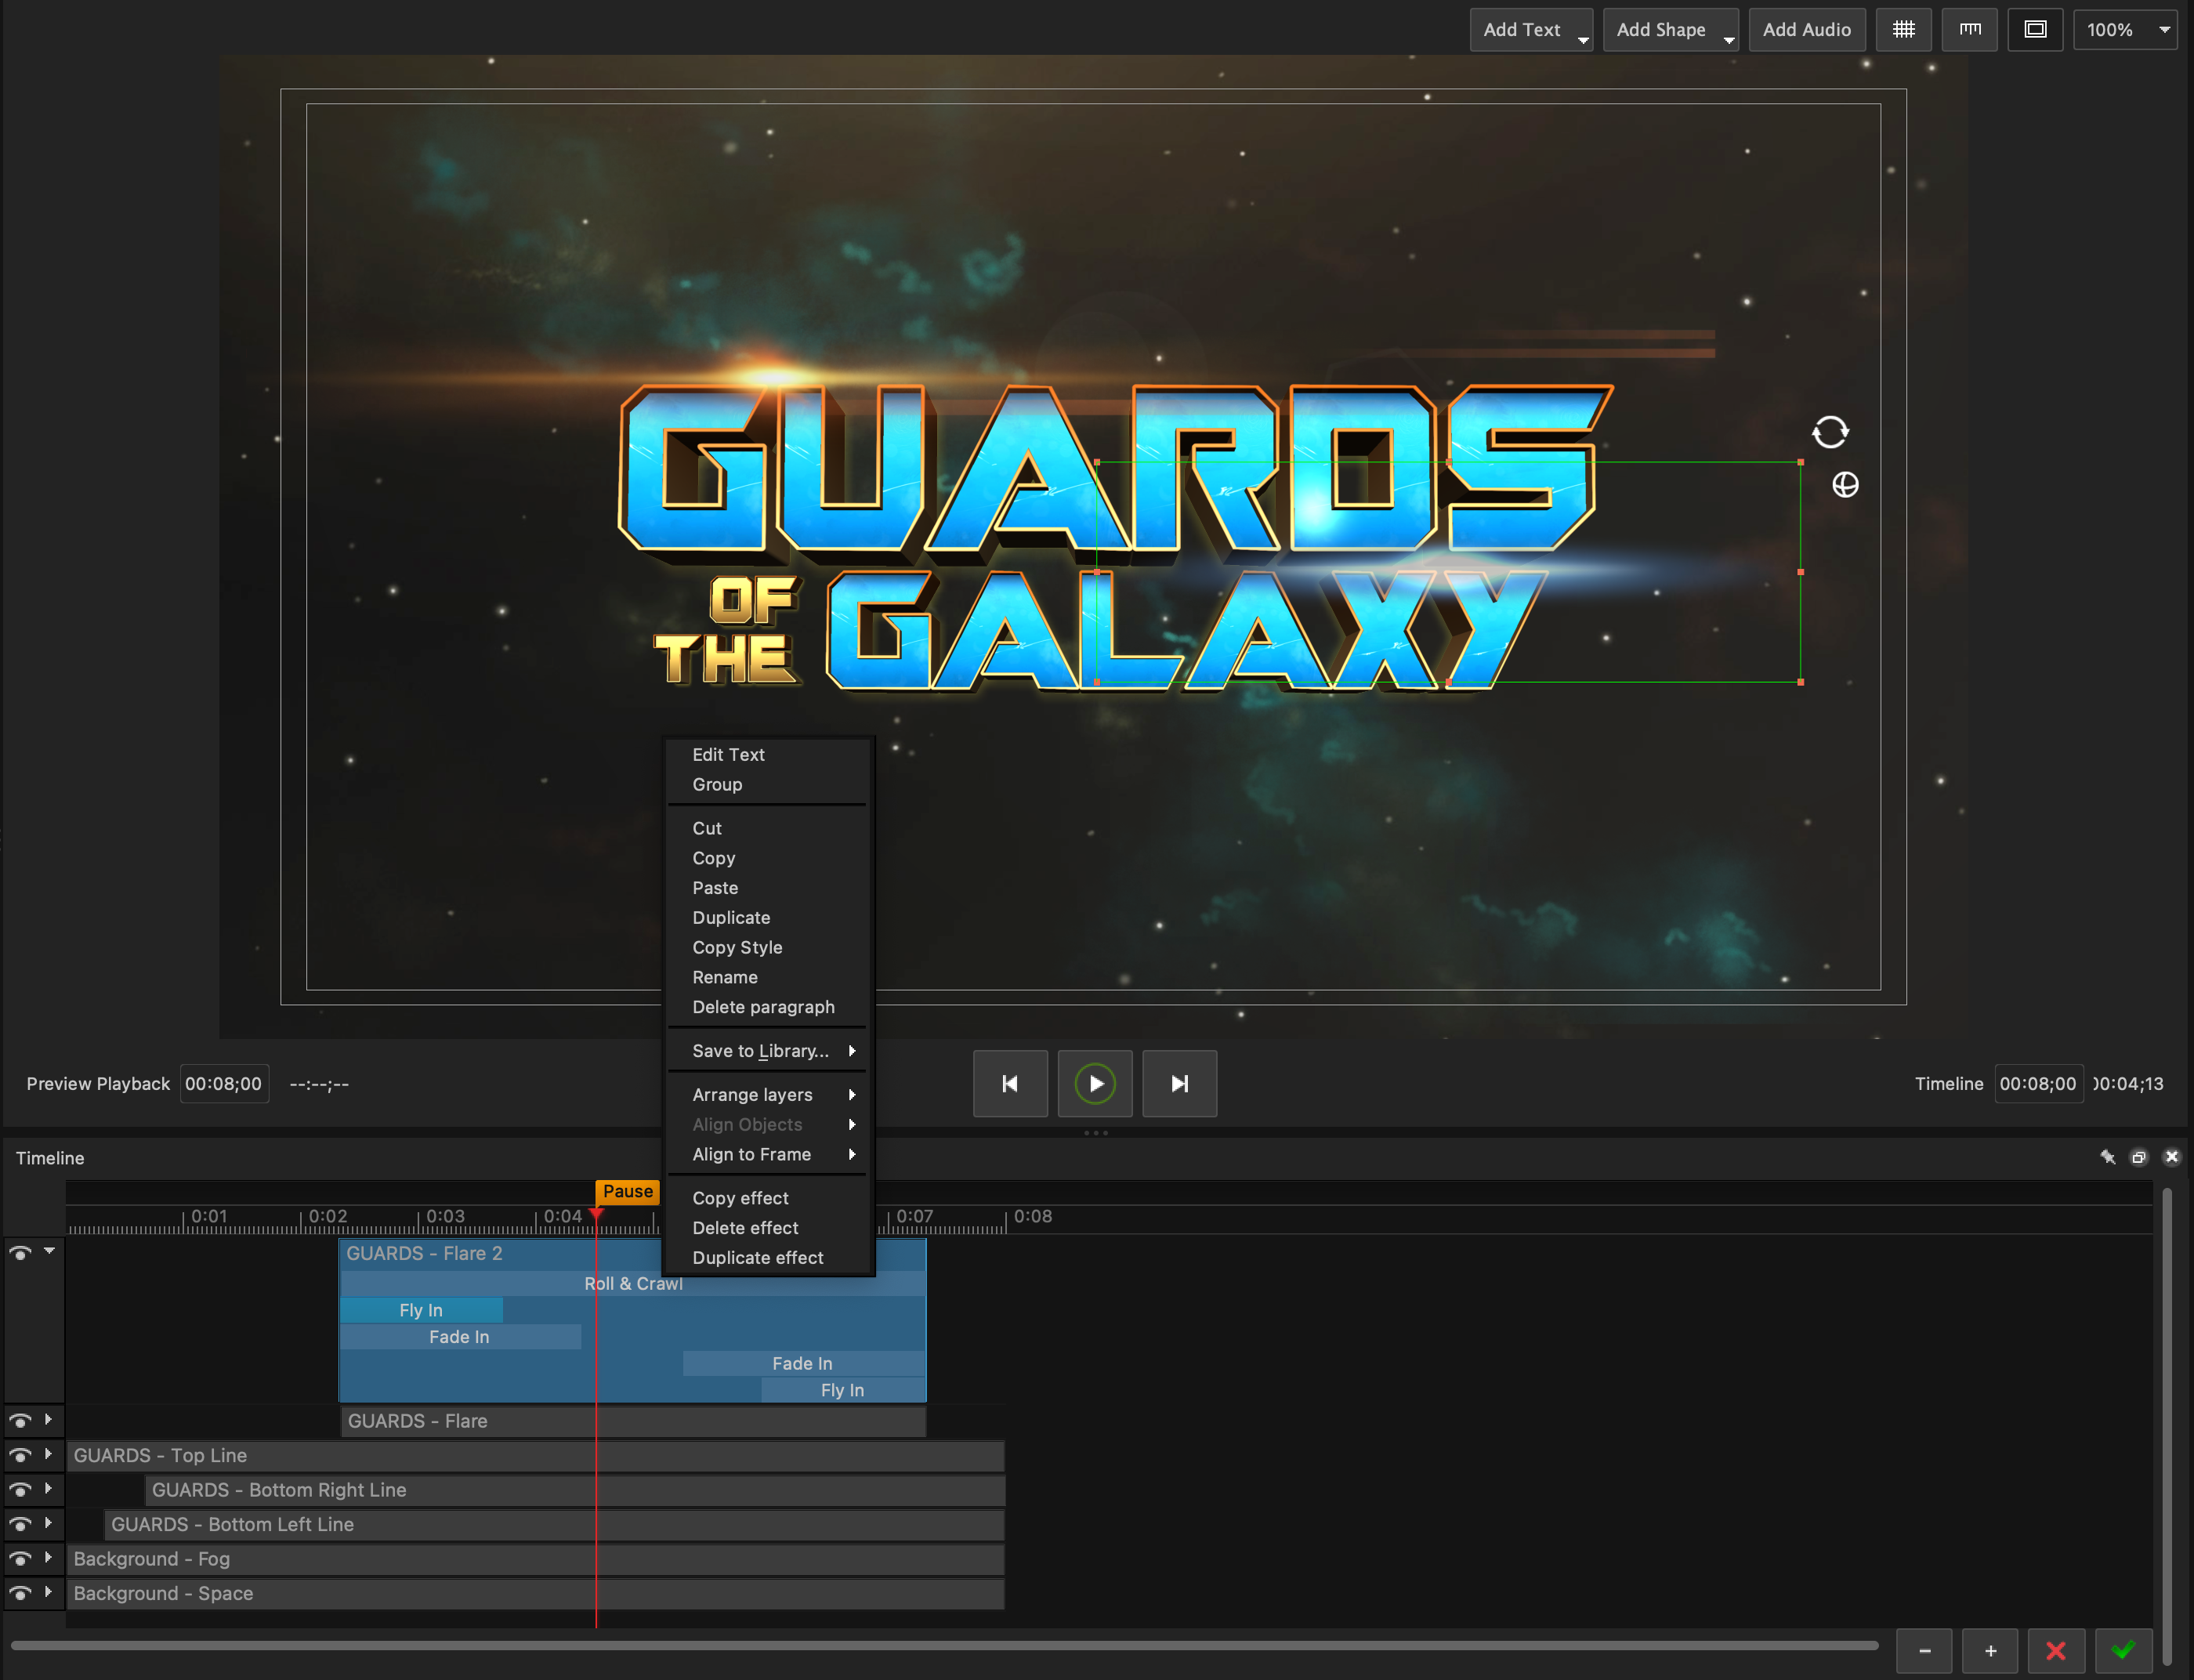Click the timeline horizontal scrollbar
Viewport: 2194px width, 1680px height.
pos(944,1645)
